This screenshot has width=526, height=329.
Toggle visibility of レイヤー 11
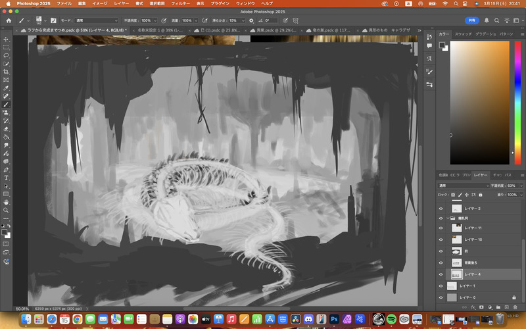tap(441, 228)
